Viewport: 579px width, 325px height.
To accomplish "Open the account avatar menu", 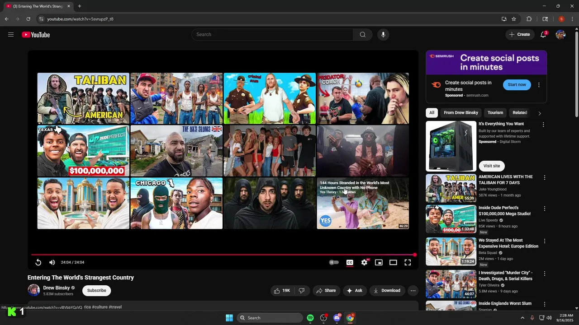I will (x=560, y=35).
